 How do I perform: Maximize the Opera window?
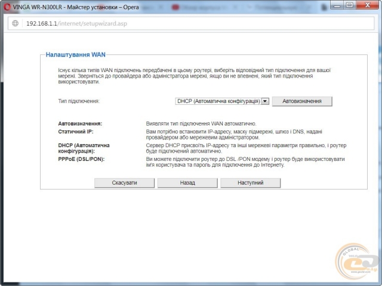pos(349,5)
